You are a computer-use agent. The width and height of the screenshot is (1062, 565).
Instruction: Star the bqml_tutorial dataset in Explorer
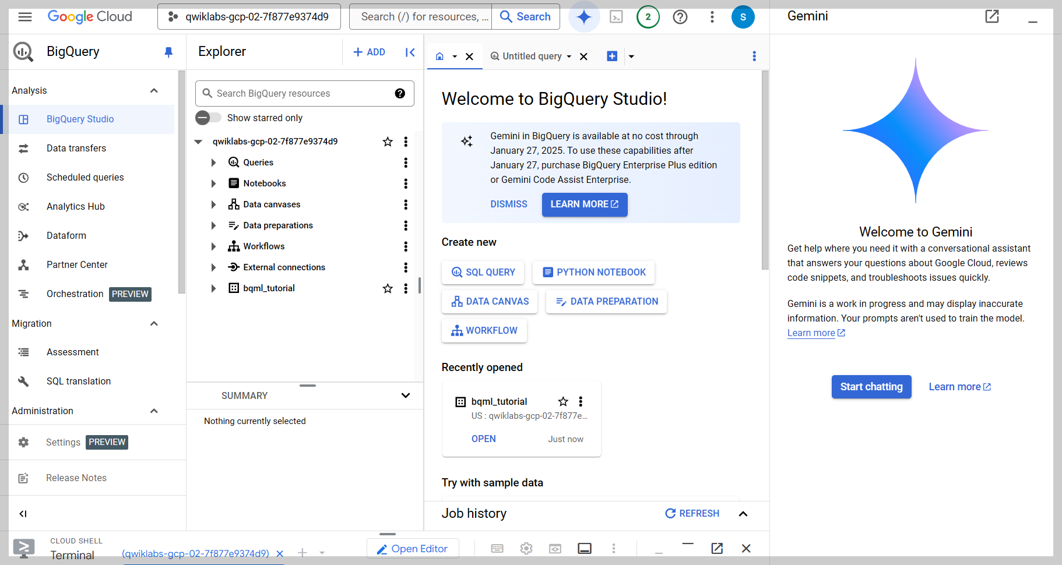388,288
